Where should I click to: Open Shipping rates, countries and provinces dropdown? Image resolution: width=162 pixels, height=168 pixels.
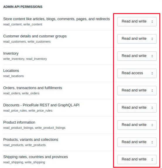137,160
